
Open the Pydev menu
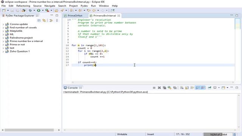point(84,6)
